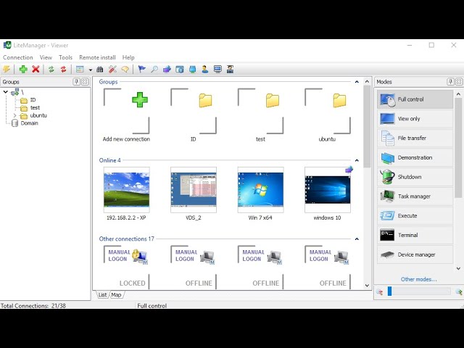
Task: Click the thumbnail size slider handle
Action: point(389,291)
